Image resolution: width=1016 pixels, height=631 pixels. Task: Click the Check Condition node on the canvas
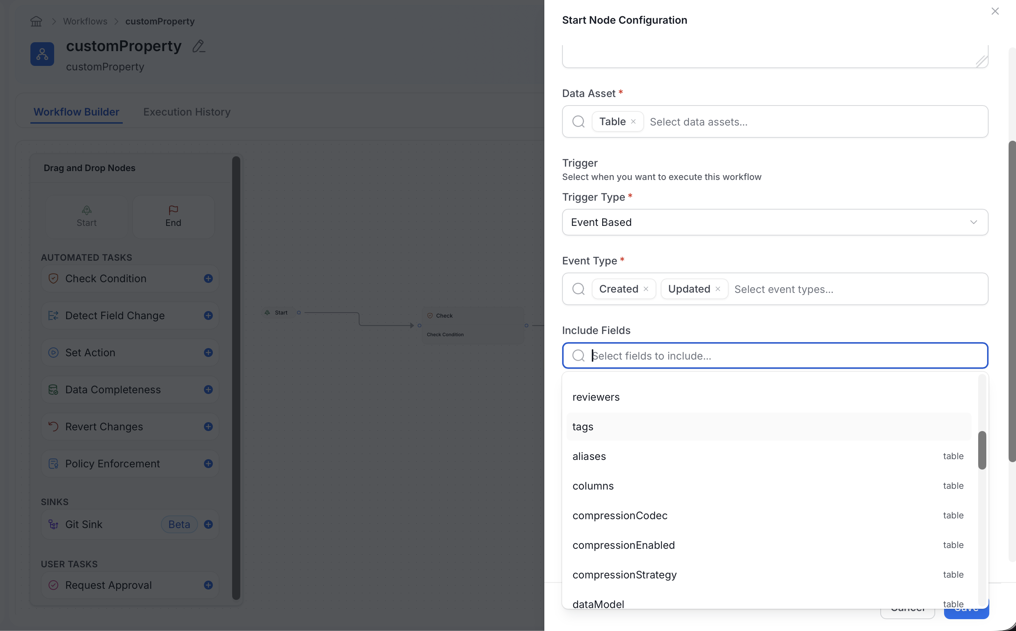(x=473, y=325)
